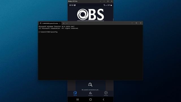Click the Wi-Fi signal icon in the phone status bar
Image resolution: width=181 pixels, height=102 pixels.
(x=104, y=5)
